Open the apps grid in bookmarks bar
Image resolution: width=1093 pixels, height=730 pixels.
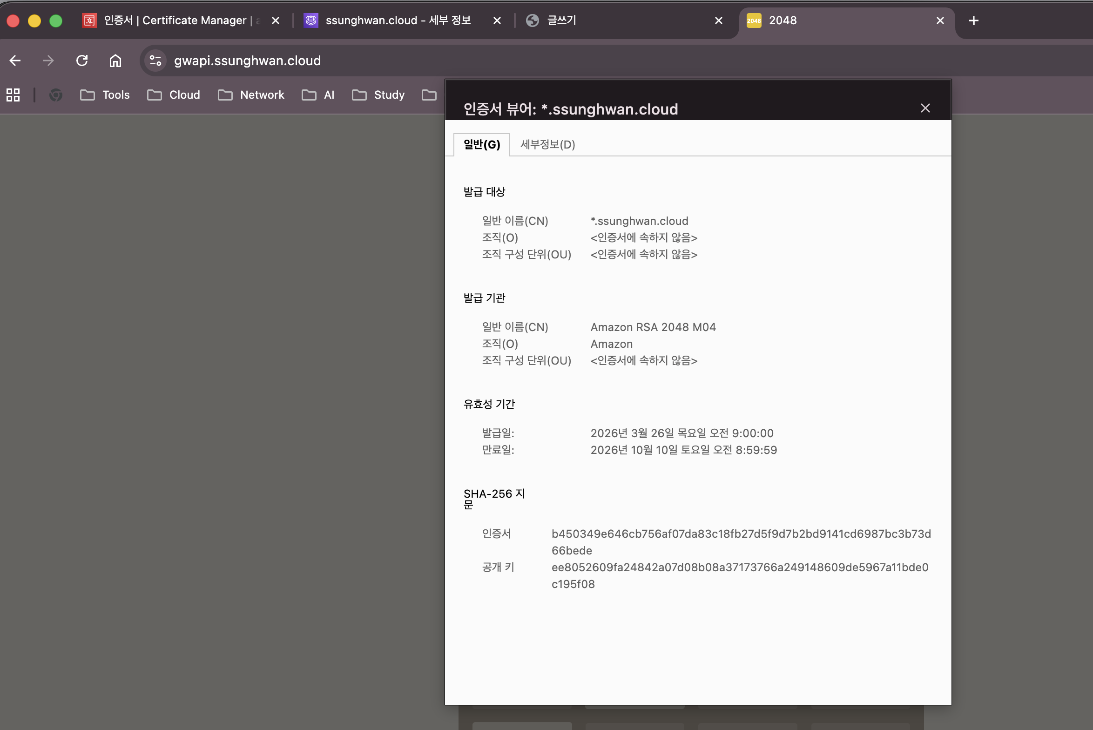13,95
